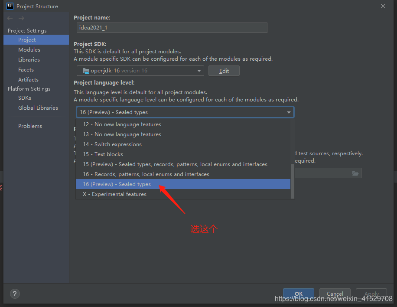Open the Libraries settings page

coord(29,60)
